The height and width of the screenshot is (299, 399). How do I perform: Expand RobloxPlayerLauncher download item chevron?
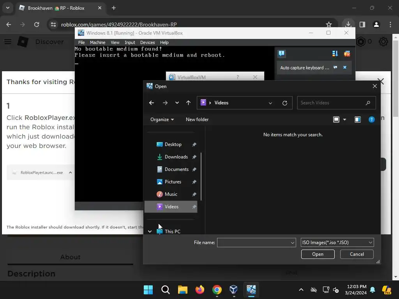[70, 172]
